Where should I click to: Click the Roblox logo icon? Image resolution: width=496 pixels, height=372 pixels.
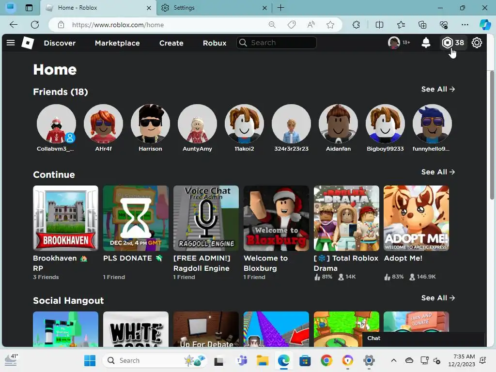[28, 43]
